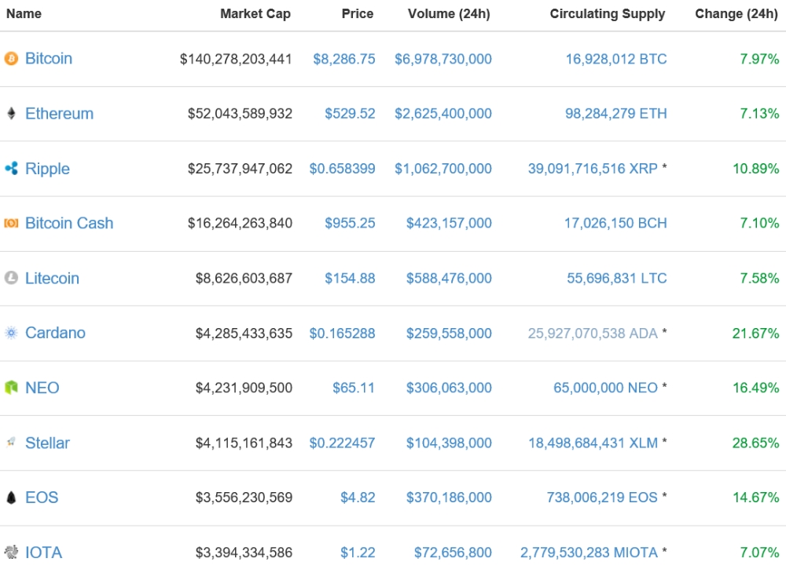Open the Bitcoin Cash name link

(x=69, y=224)
